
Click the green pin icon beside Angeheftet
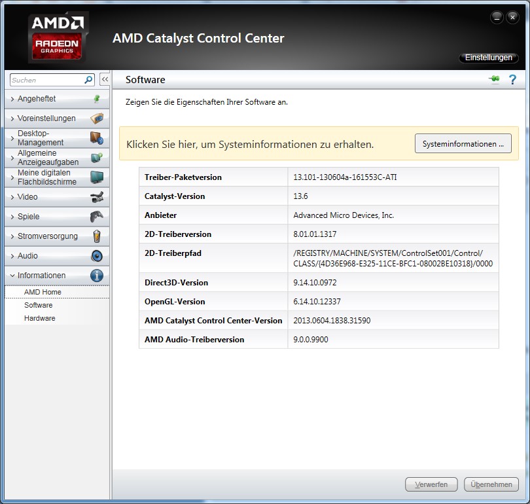click(97, 99)
